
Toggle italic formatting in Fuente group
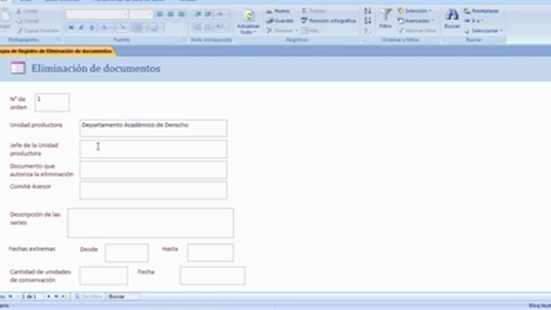tap(82, 28)
